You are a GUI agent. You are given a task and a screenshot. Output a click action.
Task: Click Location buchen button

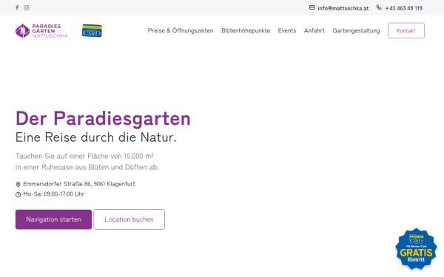coord(129,219)
